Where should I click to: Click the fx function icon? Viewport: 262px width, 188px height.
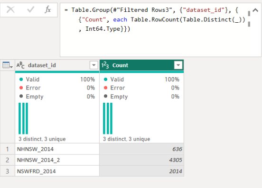(48, 9)
